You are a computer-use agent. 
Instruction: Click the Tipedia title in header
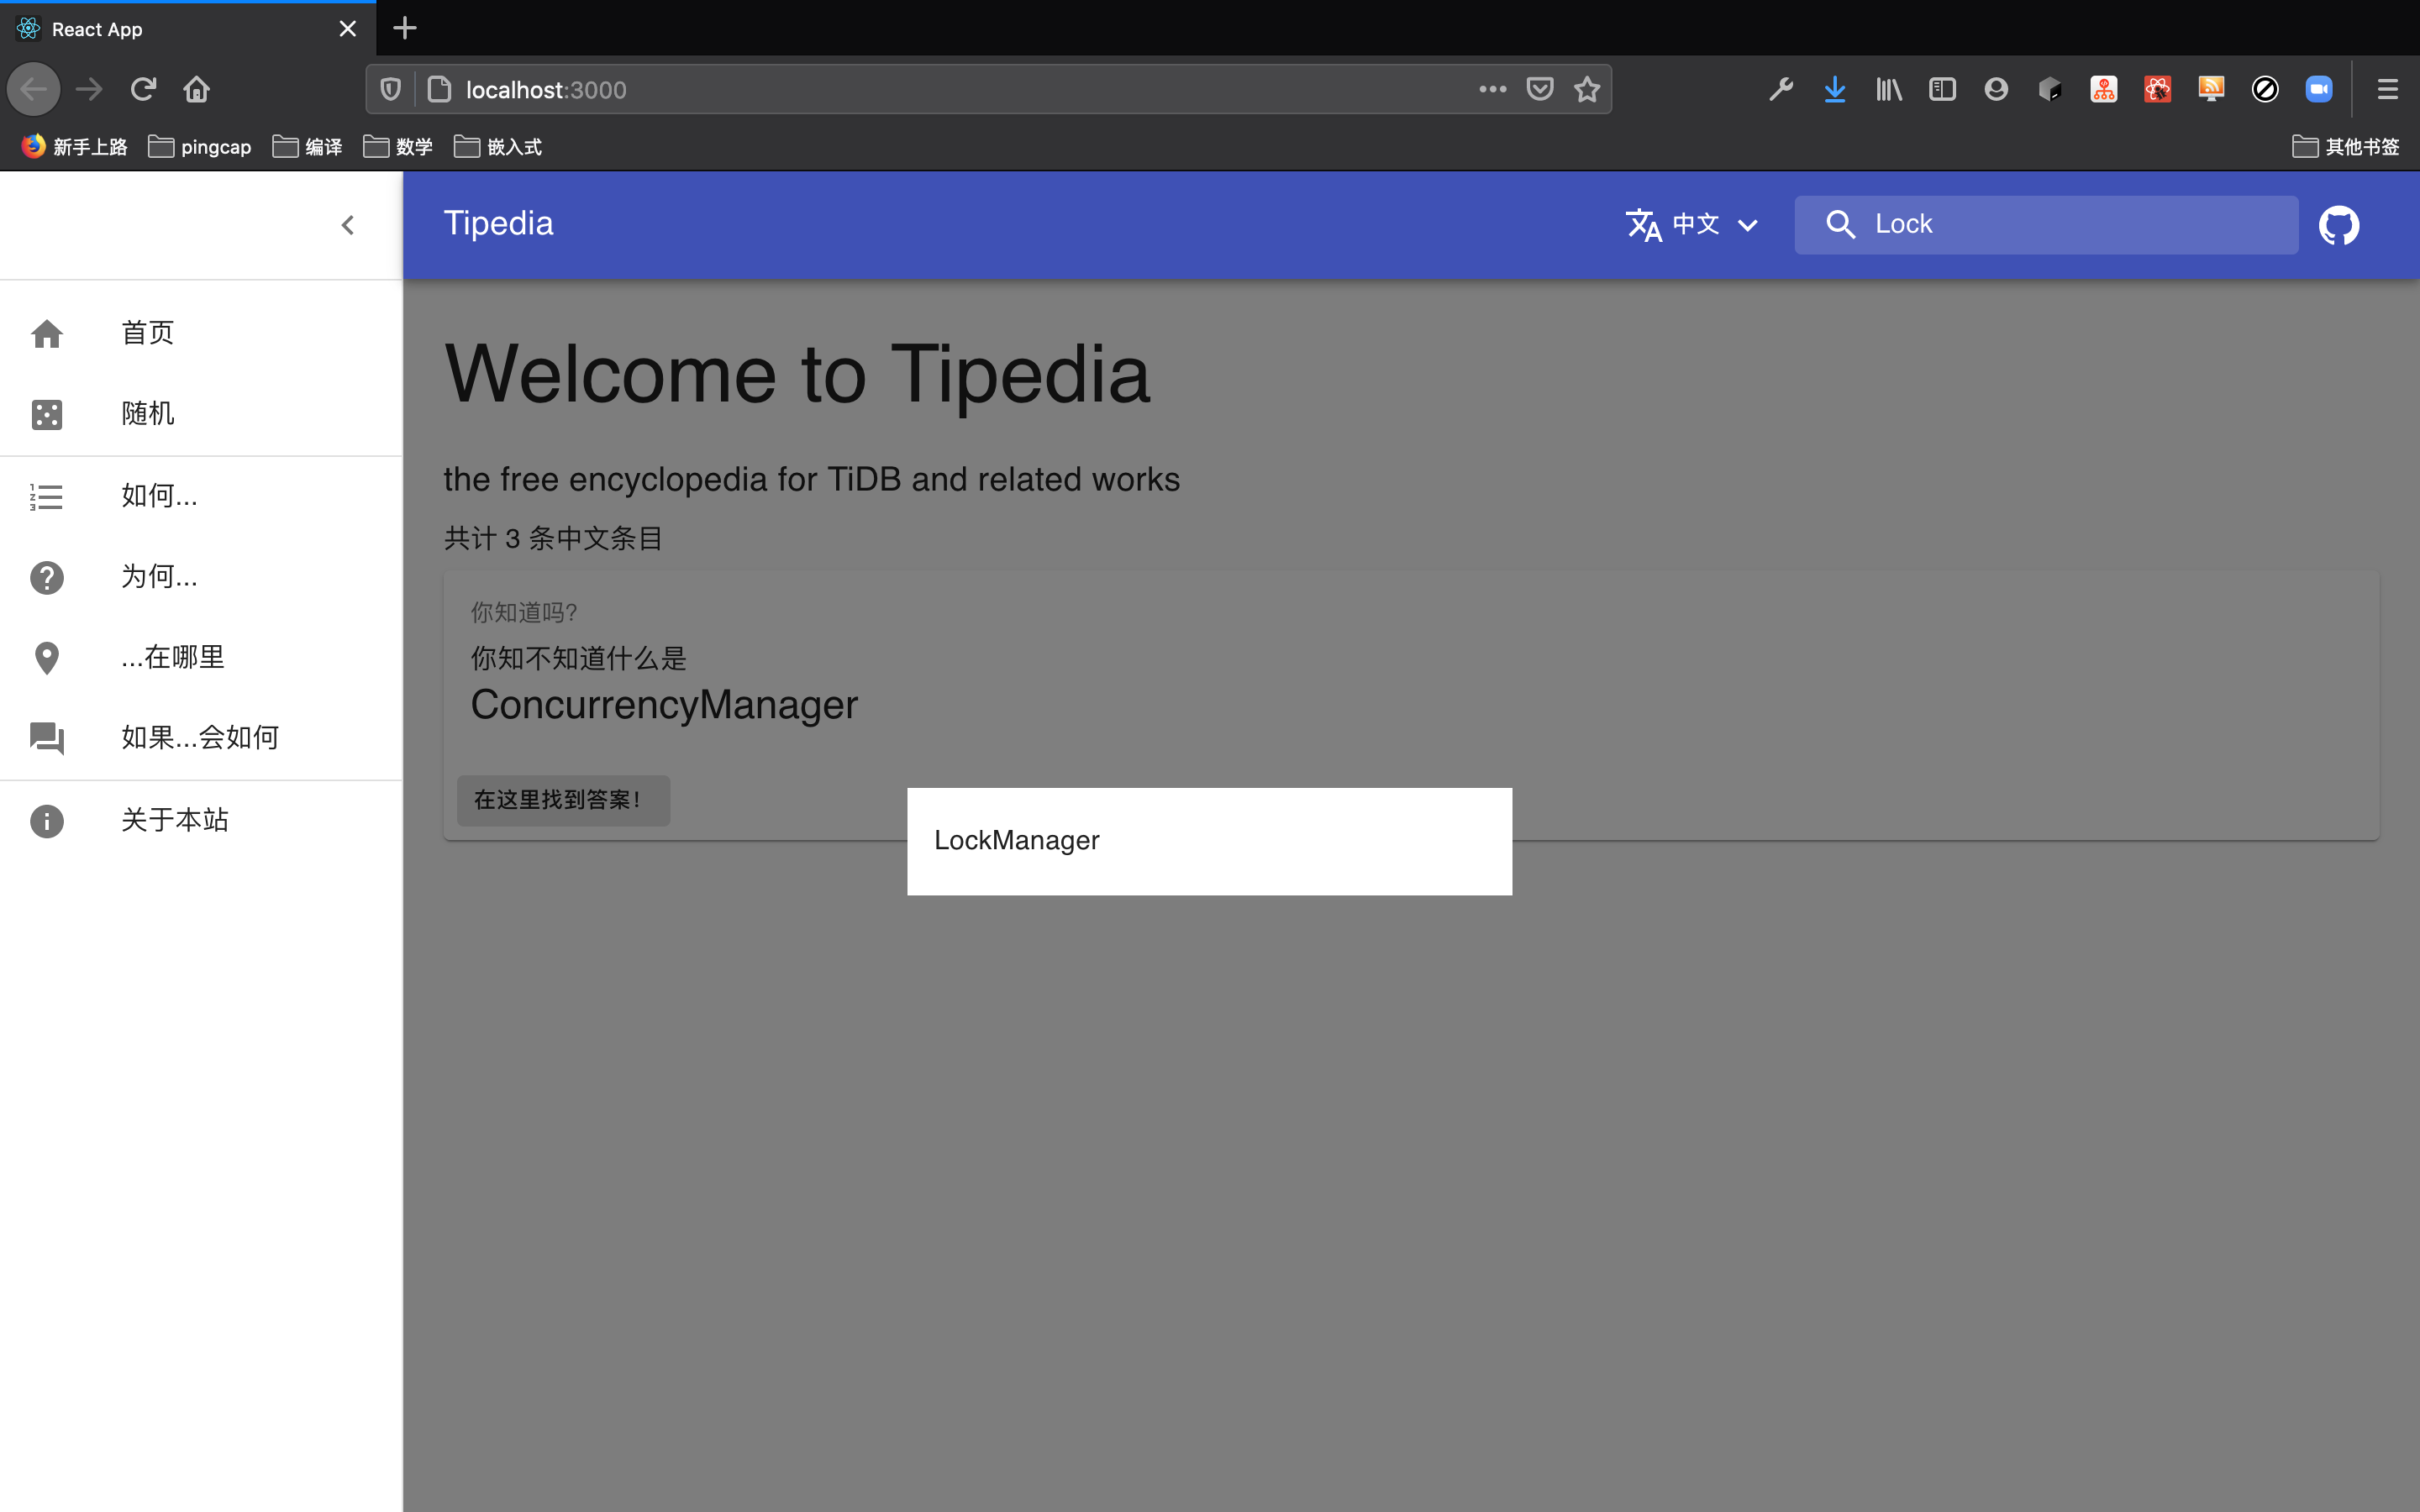click(498, 223)
